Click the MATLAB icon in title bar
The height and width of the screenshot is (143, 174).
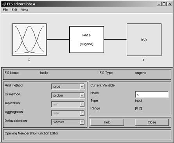point(4,4)
